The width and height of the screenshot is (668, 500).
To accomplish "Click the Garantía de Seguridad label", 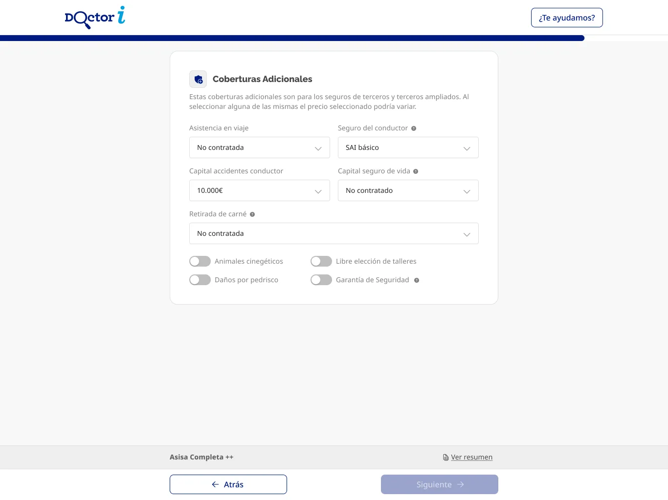I will click(x=373, y=280).
